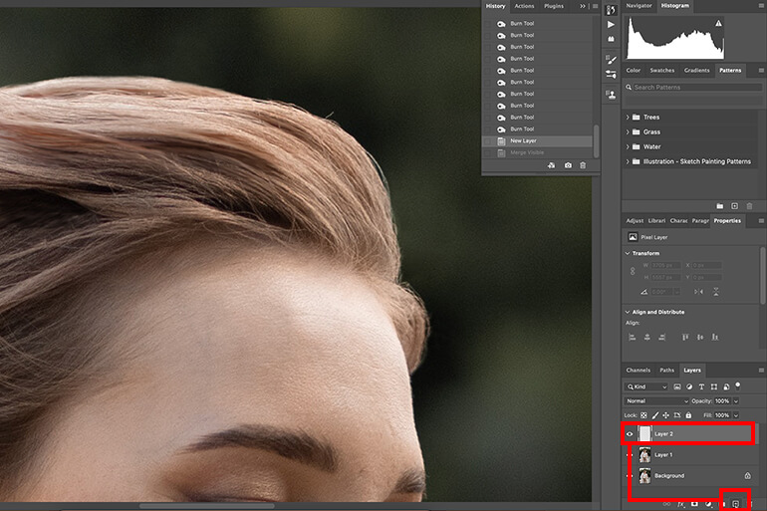Viewport: 767px width, 511px height.
Task: Open the Opacity slider dropdown arrow
Action: [736, 401]
